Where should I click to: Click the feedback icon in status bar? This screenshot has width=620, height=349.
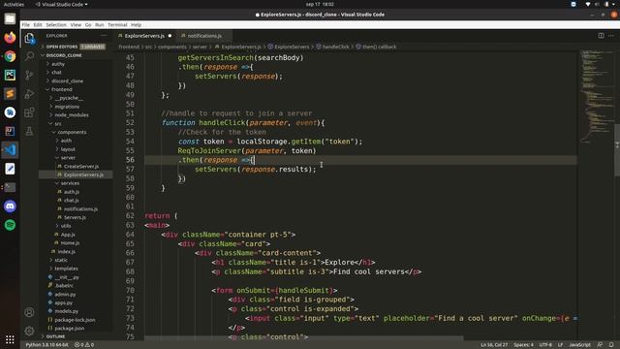600,345
